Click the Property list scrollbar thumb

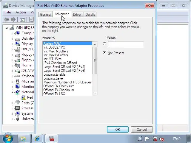[x=95, y=60]
